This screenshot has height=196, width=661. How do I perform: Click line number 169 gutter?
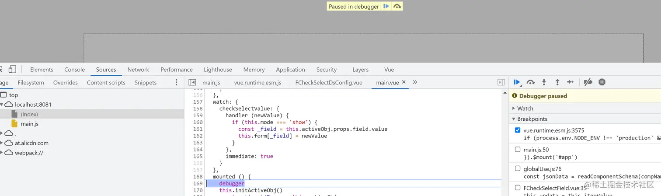(198, 183)
